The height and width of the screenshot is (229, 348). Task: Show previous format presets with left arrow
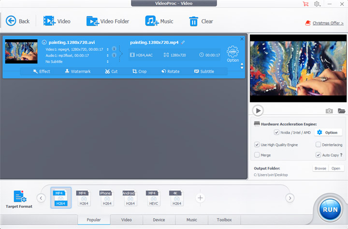[41, 198]
